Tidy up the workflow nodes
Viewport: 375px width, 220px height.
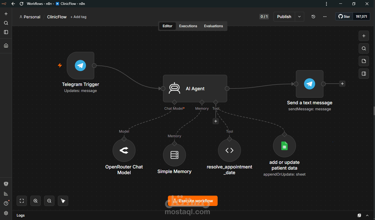click(x=63, y=201)
